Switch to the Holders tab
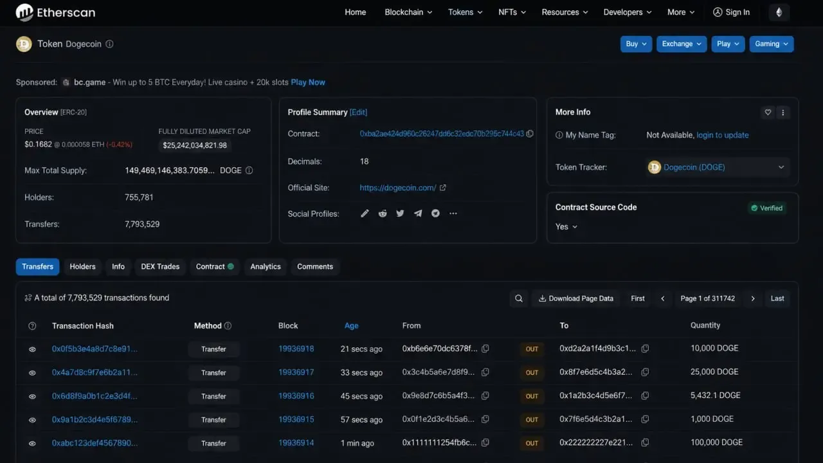Viewport: 823px width, 463px height. click(82, 267)
